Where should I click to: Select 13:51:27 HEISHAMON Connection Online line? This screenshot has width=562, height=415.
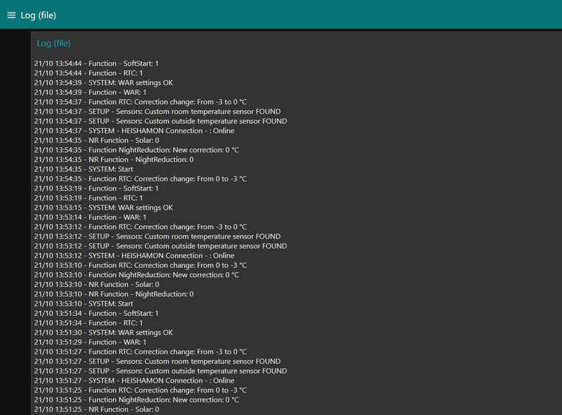134,381
